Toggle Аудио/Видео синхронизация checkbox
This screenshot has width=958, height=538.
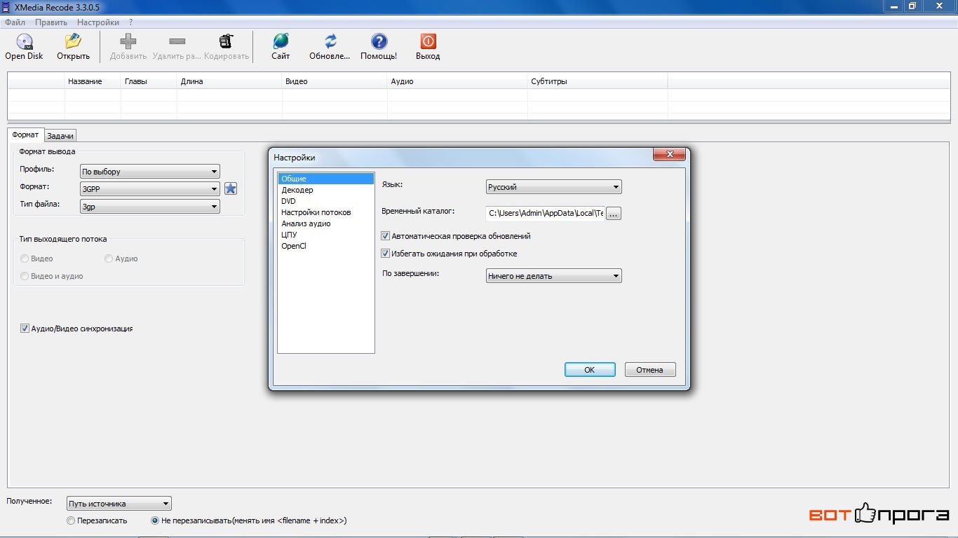pos(25,329)
